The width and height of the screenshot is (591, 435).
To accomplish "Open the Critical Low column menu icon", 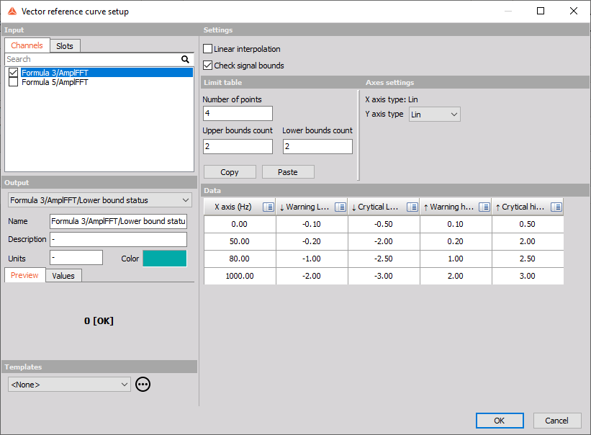I will [x=412, y=207].
